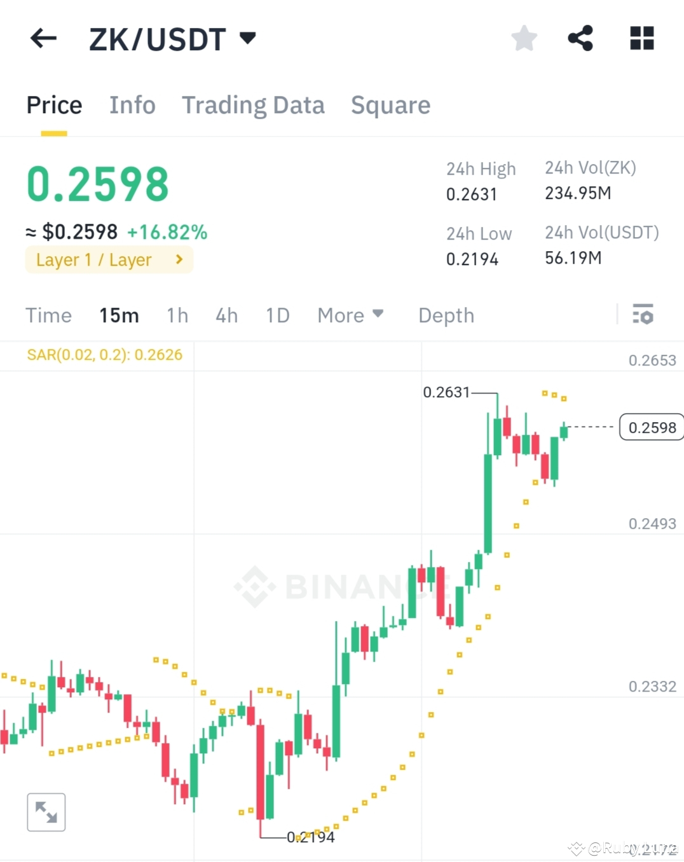The width and height of the screenshot is (684, 862).
Task: Navigate back using the arrow icon
Action: point(43,38)
